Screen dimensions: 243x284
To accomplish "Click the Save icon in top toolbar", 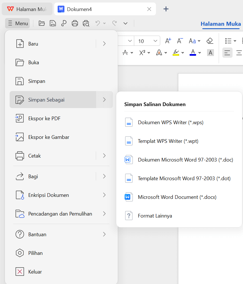I will click(53, 23).
